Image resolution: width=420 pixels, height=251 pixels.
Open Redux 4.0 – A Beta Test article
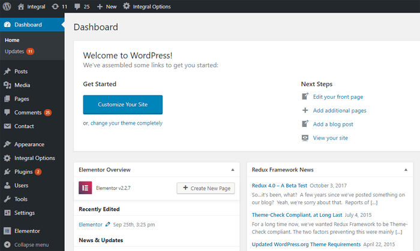(x=280, y=186)
